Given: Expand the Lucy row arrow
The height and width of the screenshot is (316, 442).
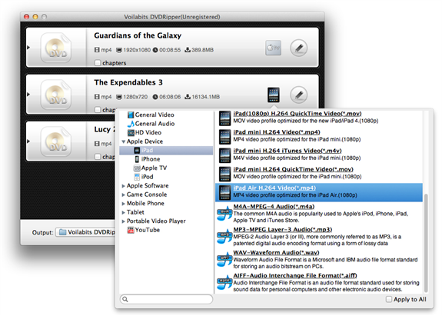Looking at the screenshot, I should click(x=28, y=141).
